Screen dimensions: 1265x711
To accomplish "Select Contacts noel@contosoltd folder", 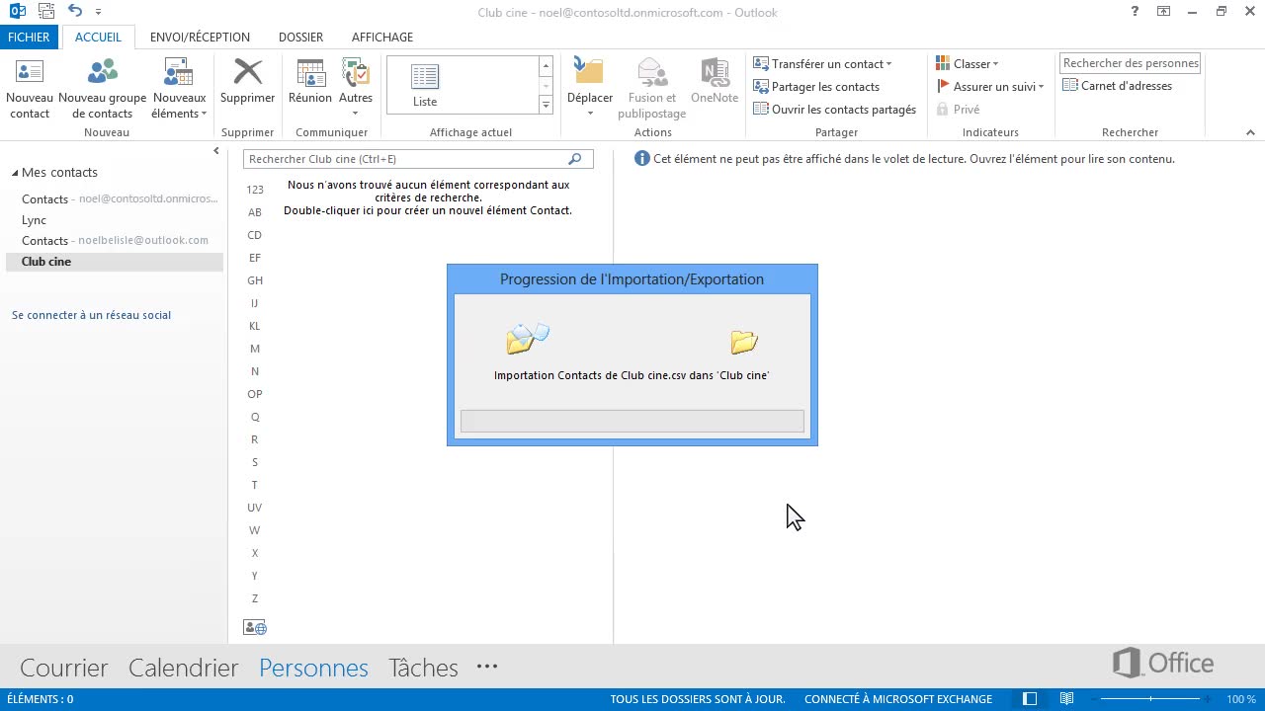I will (115, 198).
